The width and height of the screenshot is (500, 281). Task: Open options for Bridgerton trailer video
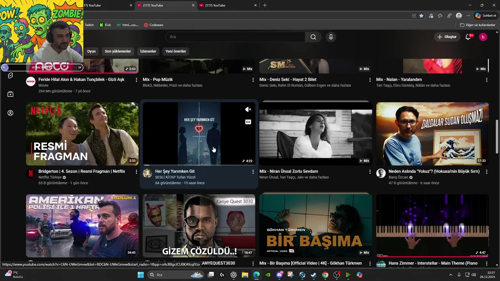click(136, 172)
